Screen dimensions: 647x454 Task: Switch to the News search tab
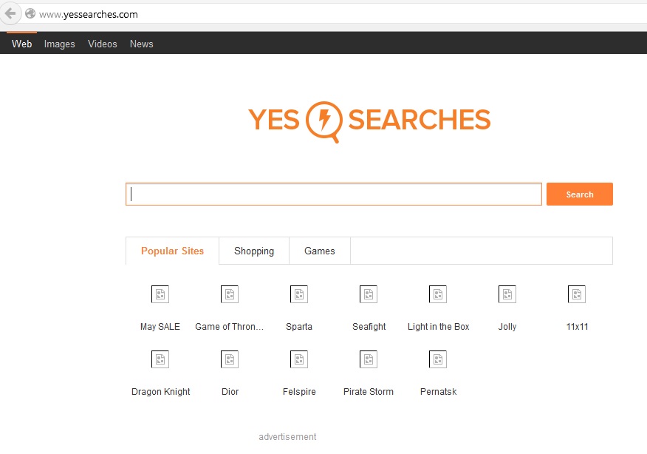tap(142, 44)
